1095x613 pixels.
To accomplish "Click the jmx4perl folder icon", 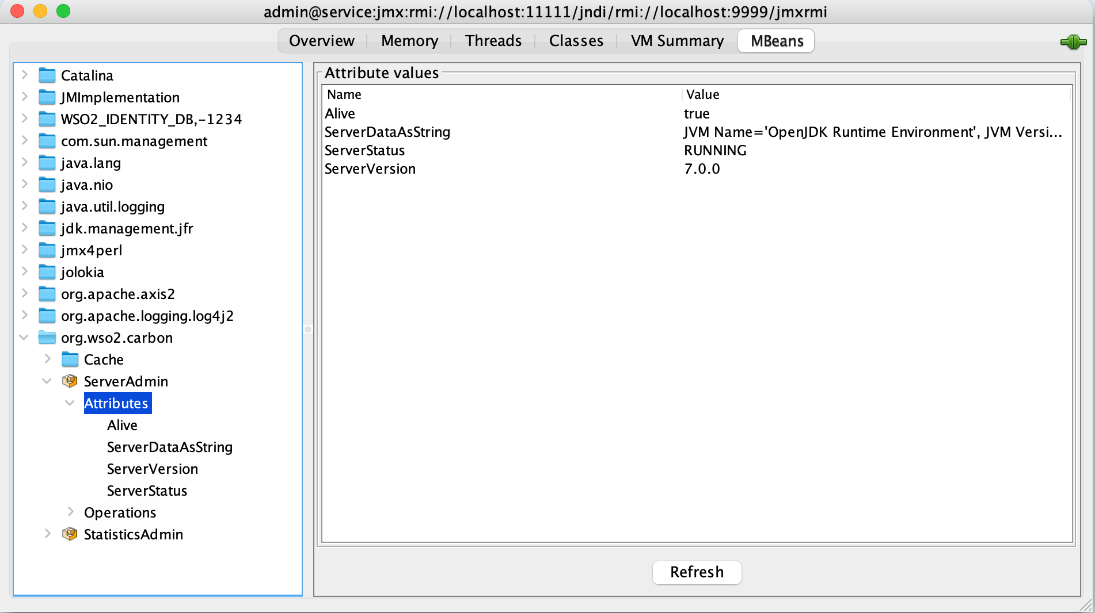I will (47, 250).
